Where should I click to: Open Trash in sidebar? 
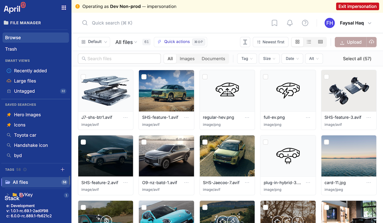coord(36,49)
